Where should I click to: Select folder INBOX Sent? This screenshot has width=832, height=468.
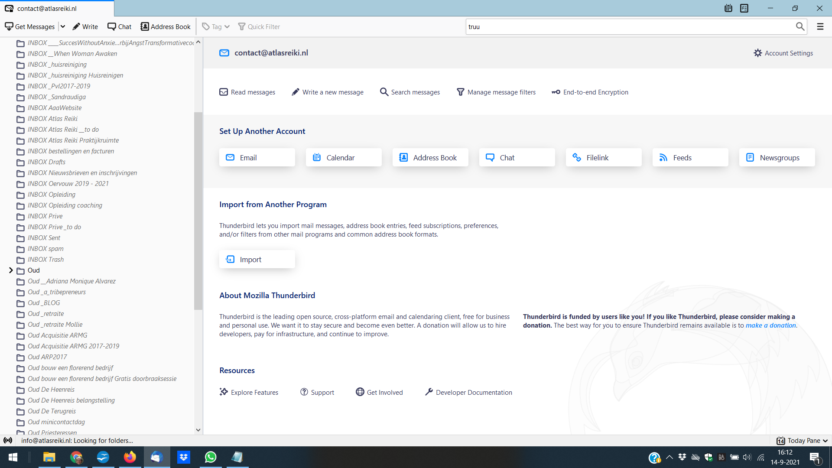coord(44,238)
